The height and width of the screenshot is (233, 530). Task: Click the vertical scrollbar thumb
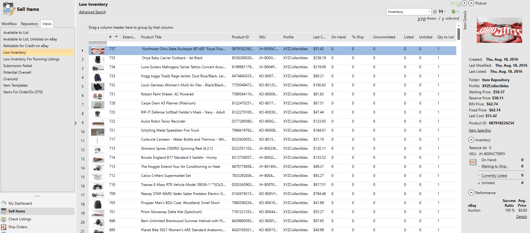click(x=459, y=34)
